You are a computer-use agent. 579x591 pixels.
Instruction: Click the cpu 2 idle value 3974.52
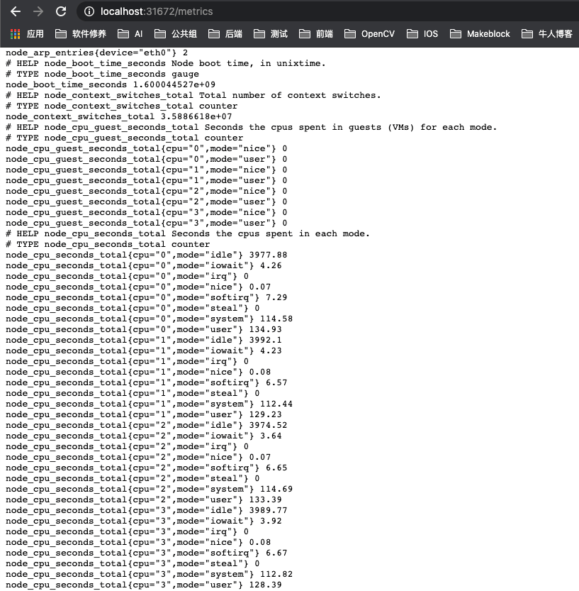click(268, 425)
